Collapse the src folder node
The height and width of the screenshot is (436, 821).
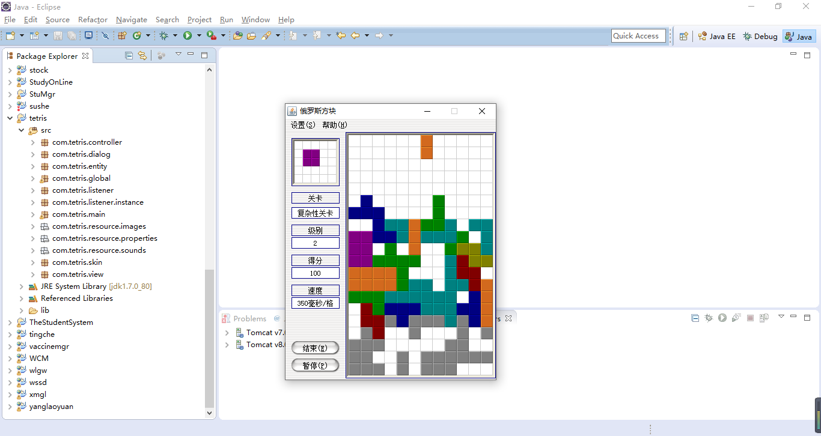point(21,130)
